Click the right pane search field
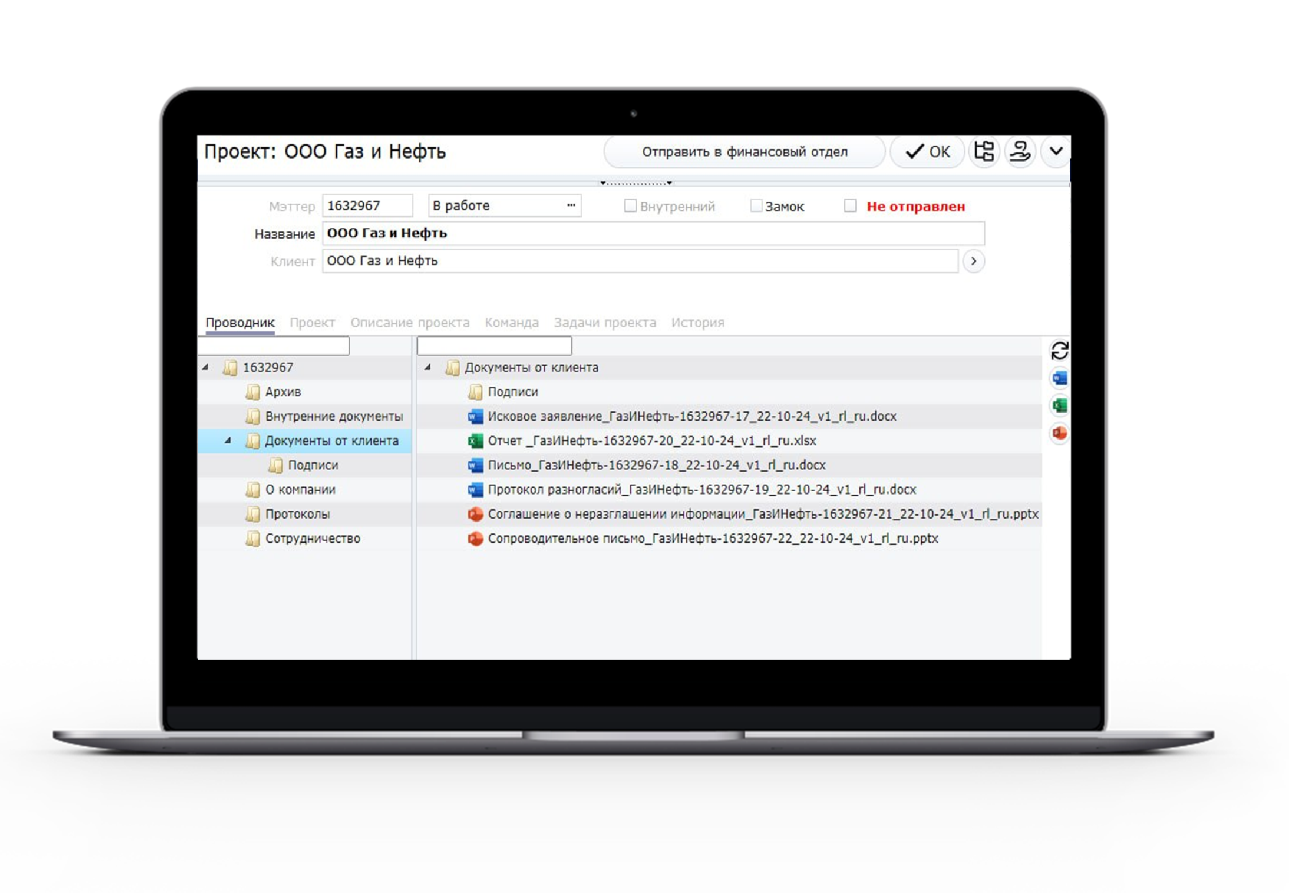 click(494, 346)
